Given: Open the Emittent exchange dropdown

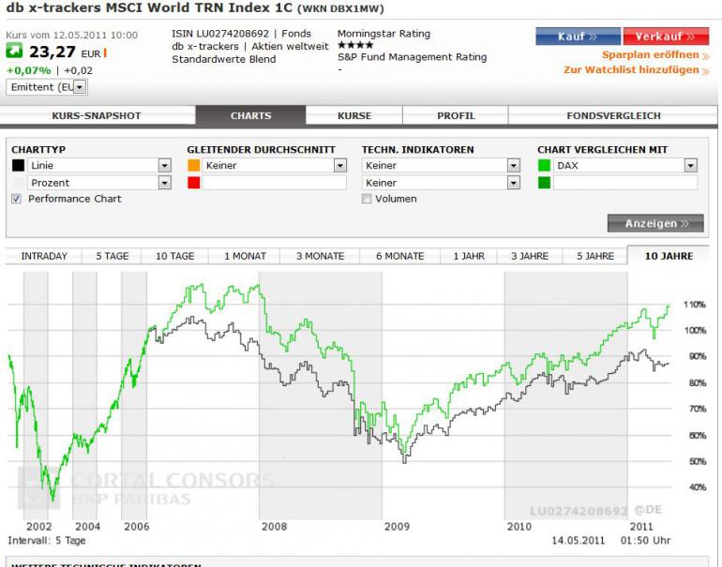Looking at the screenshot, I should (x=47, y=87).
